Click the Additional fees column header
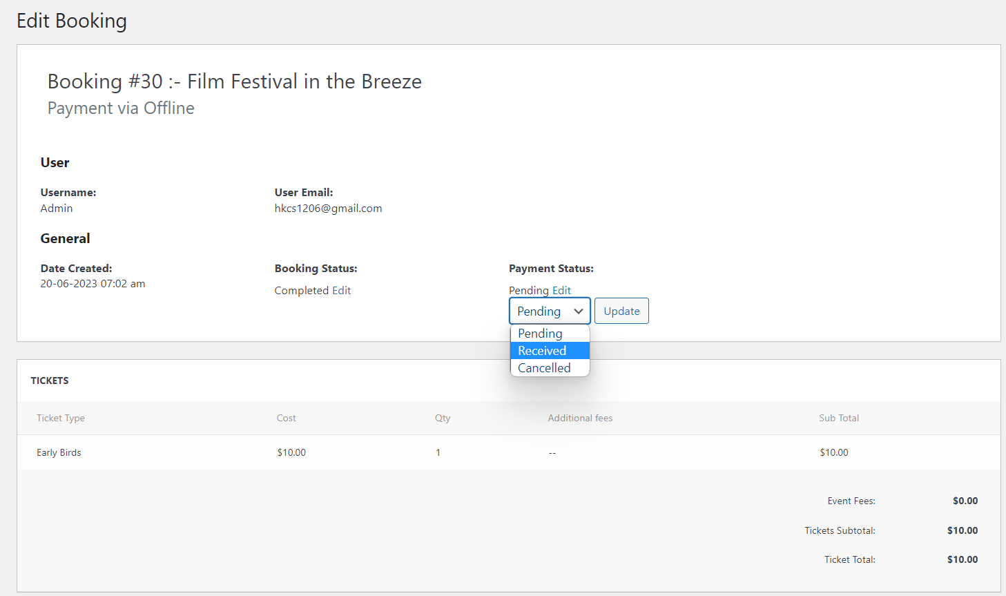 (580, 418)
